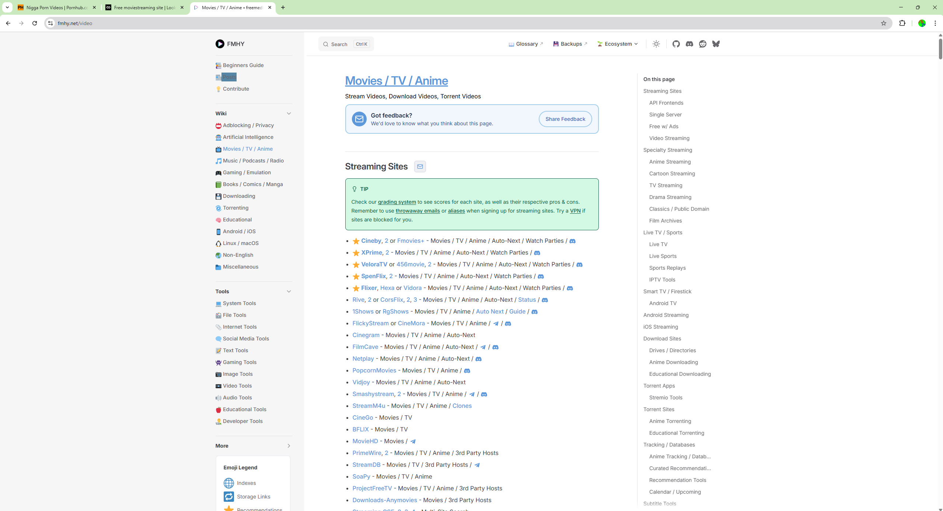943x511 pixels.
Task: Open Discord icon on the 1Shows row
Action: (534, 312)
